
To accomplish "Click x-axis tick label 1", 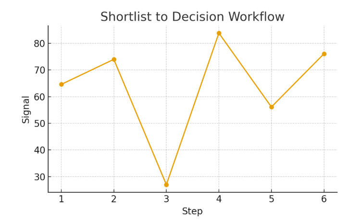I will coord(62,199).
